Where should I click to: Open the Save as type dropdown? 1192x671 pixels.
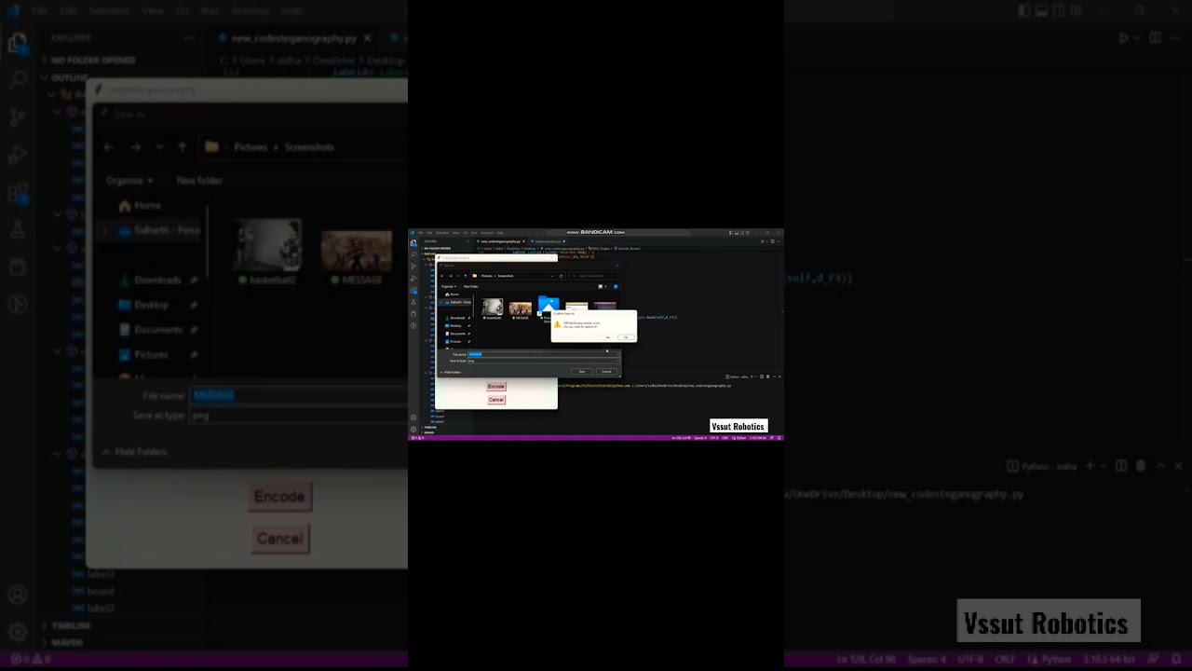pos(543,361)
